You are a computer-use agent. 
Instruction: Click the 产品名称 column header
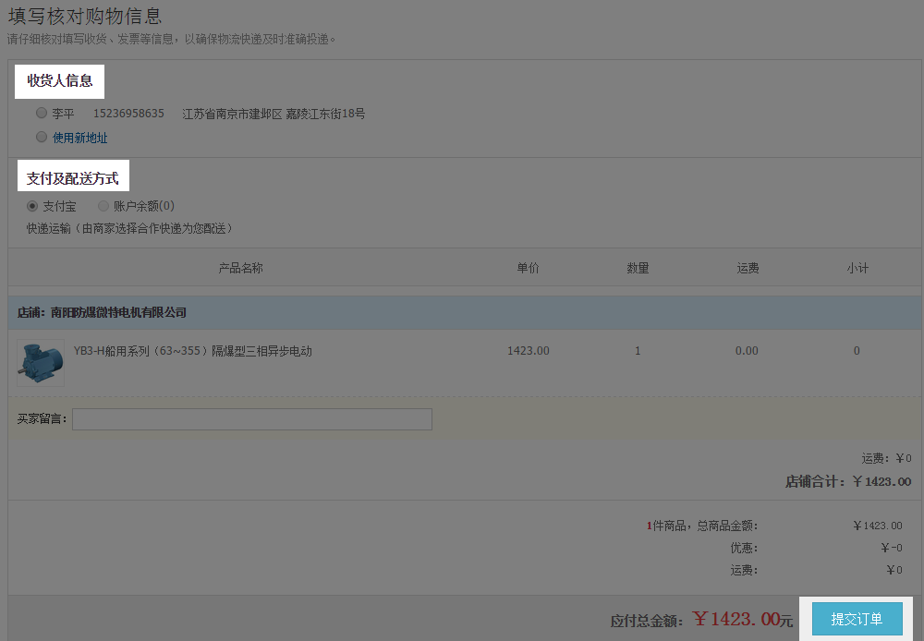240,268
